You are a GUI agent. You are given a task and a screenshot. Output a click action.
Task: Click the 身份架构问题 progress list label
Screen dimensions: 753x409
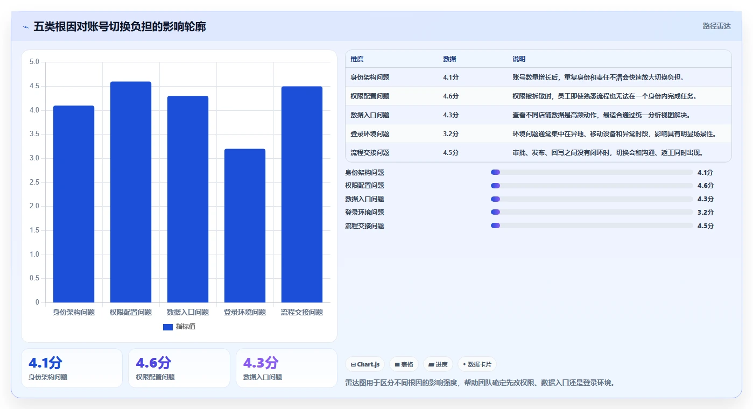click(364, 173)
